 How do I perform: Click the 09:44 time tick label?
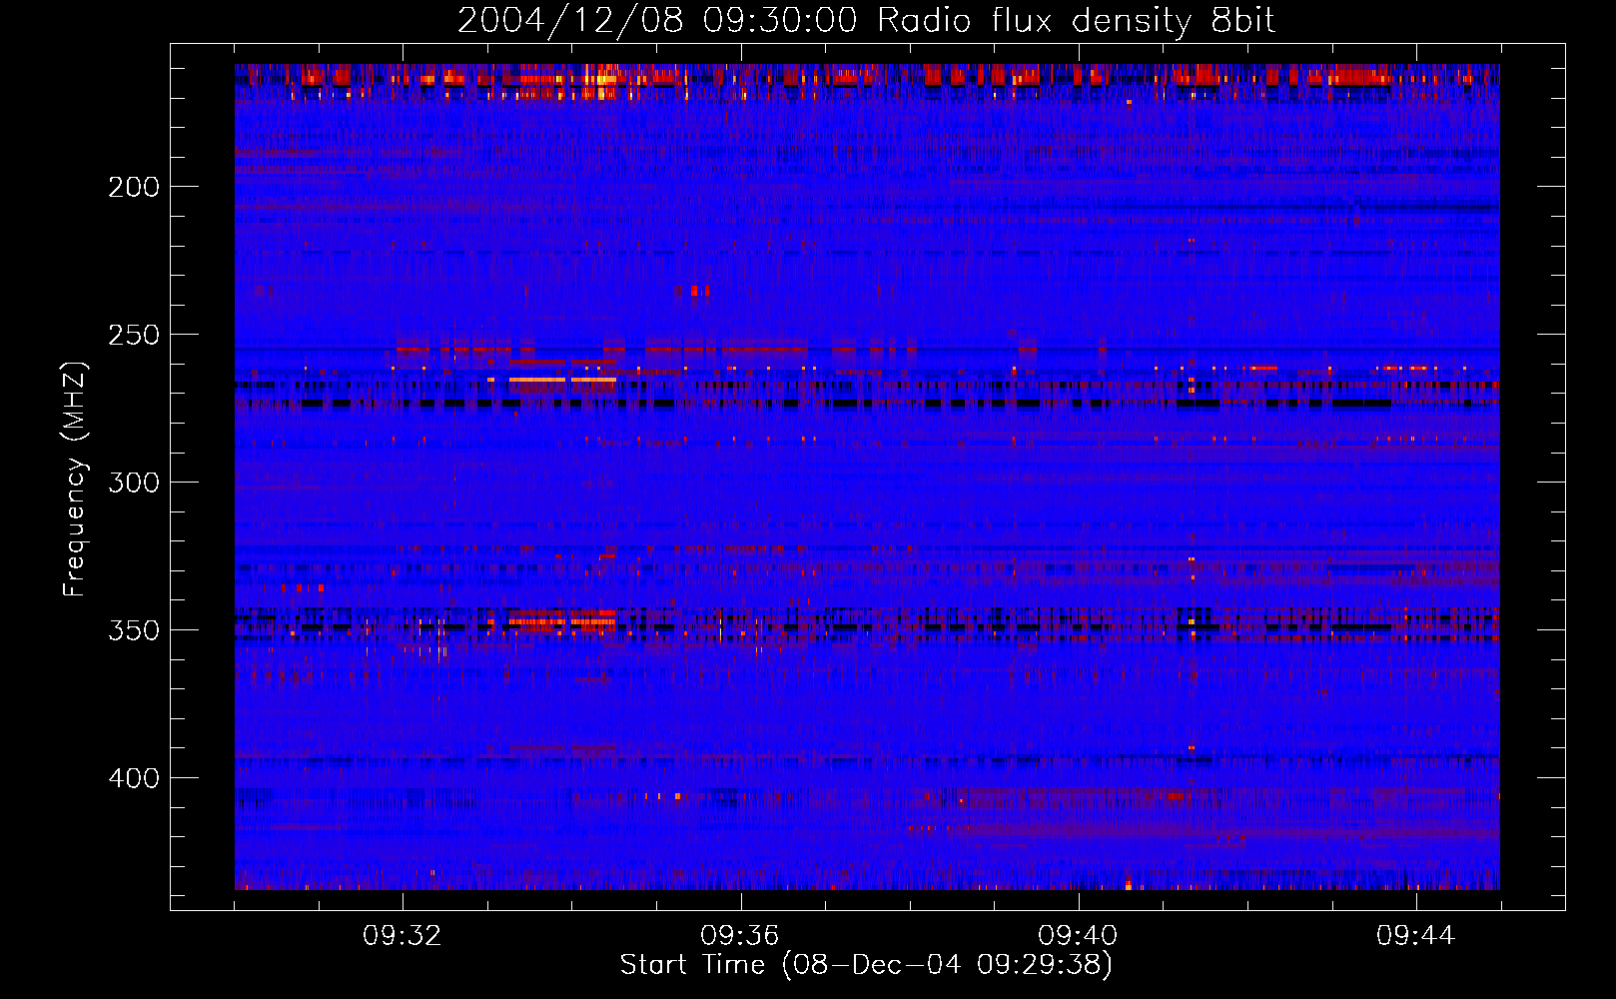tap(1415, 935)
